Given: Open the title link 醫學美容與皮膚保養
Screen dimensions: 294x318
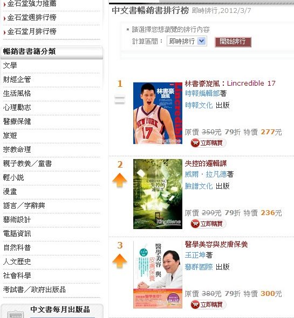Looking at the screenshot, I should [216, 244].
